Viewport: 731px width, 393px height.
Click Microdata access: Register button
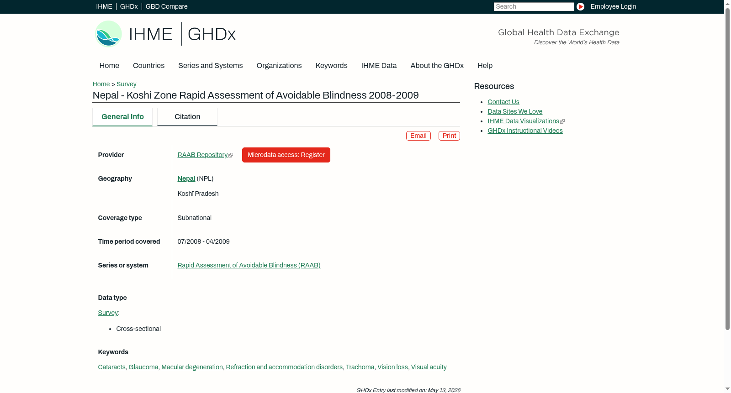click(x=286, y=155)
